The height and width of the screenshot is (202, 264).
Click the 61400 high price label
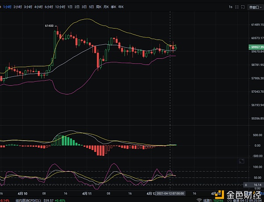coord(49,26)
